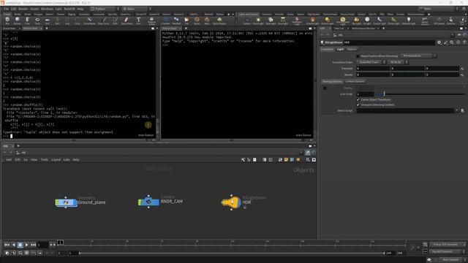The width and height of the screenshot is (468, 263).
Task: Click the stop button on the timeline
Action: pos(20,245)
